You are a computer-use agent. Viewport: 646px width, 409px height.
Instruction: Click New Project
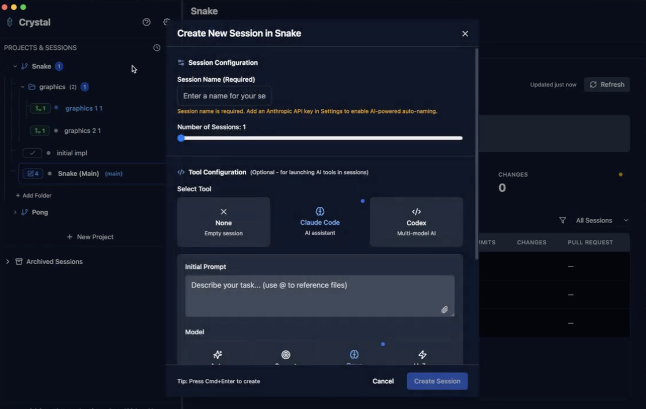90,237
